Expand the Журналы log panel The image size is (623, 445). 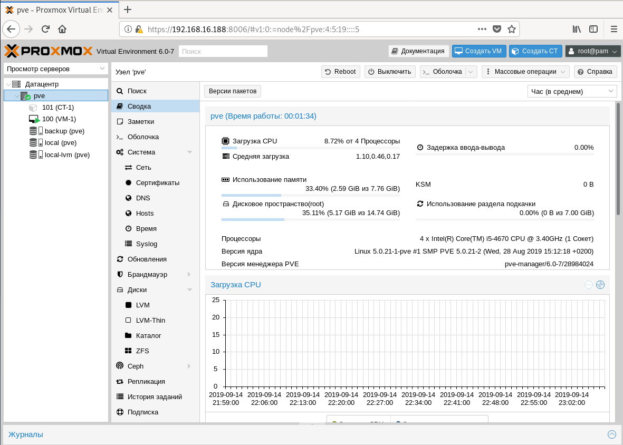[611, 434]
